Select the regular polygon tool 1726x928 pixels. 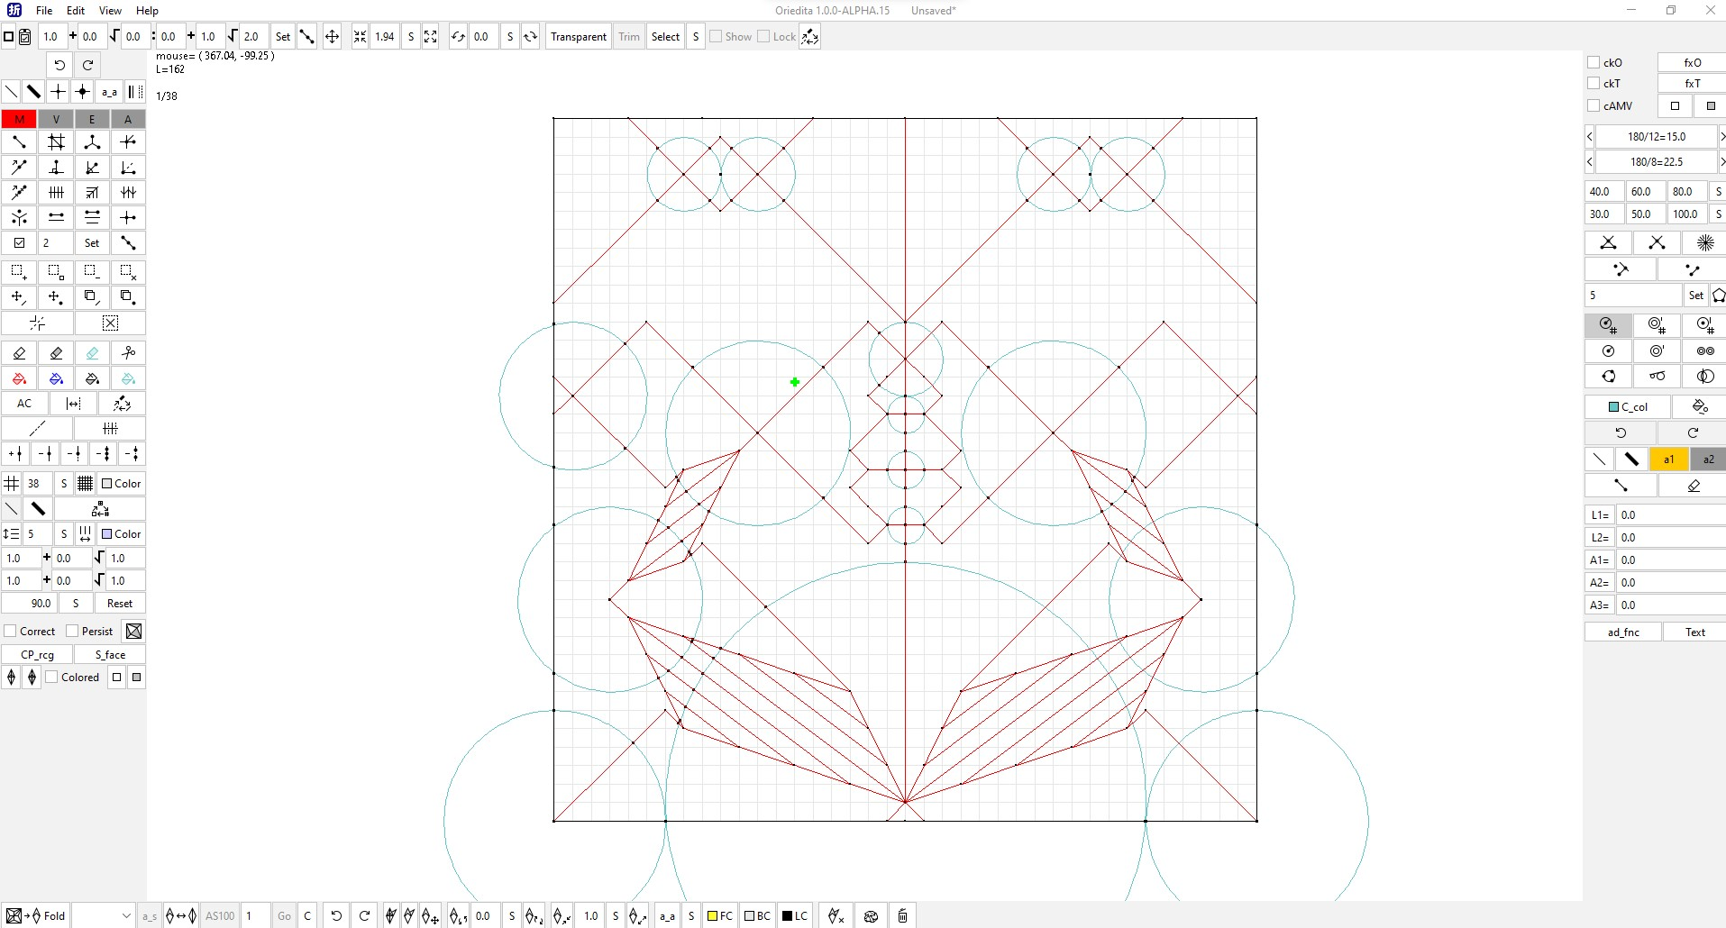(1718, 296)
